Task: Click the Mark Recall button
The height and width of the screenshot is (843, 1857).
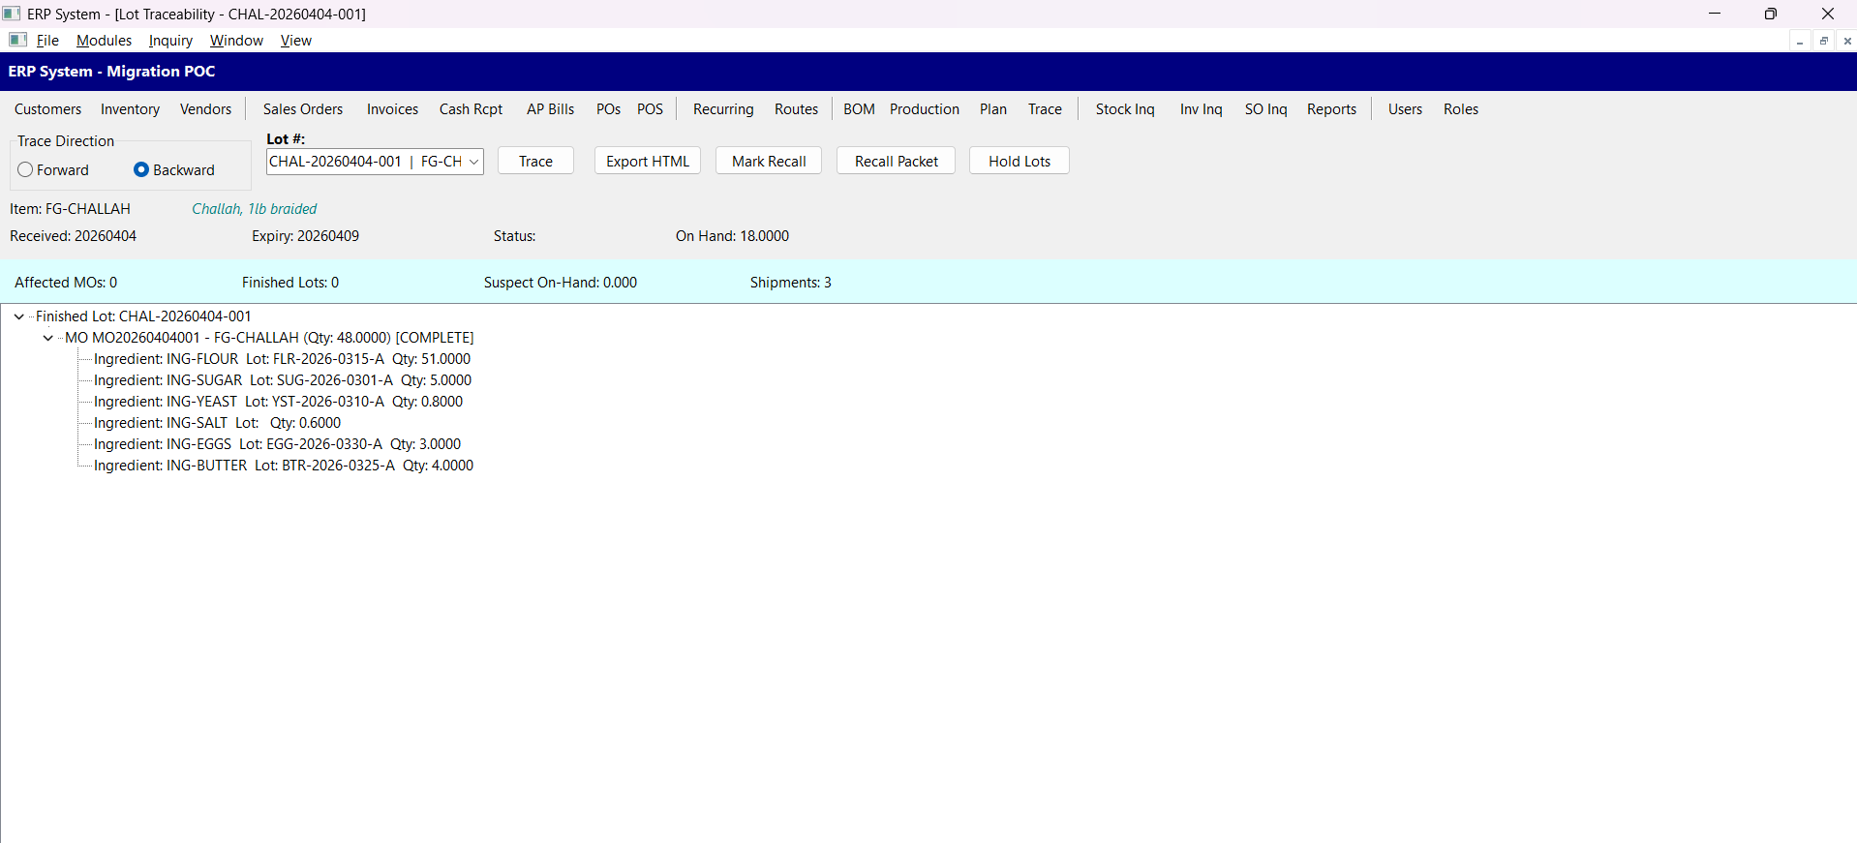Action: (769, 162)
